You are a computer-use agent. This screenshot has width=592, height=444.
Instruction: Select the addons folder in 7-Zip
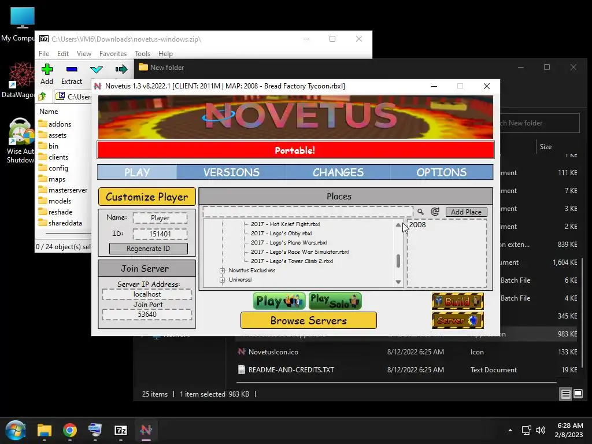coord(60,124)
